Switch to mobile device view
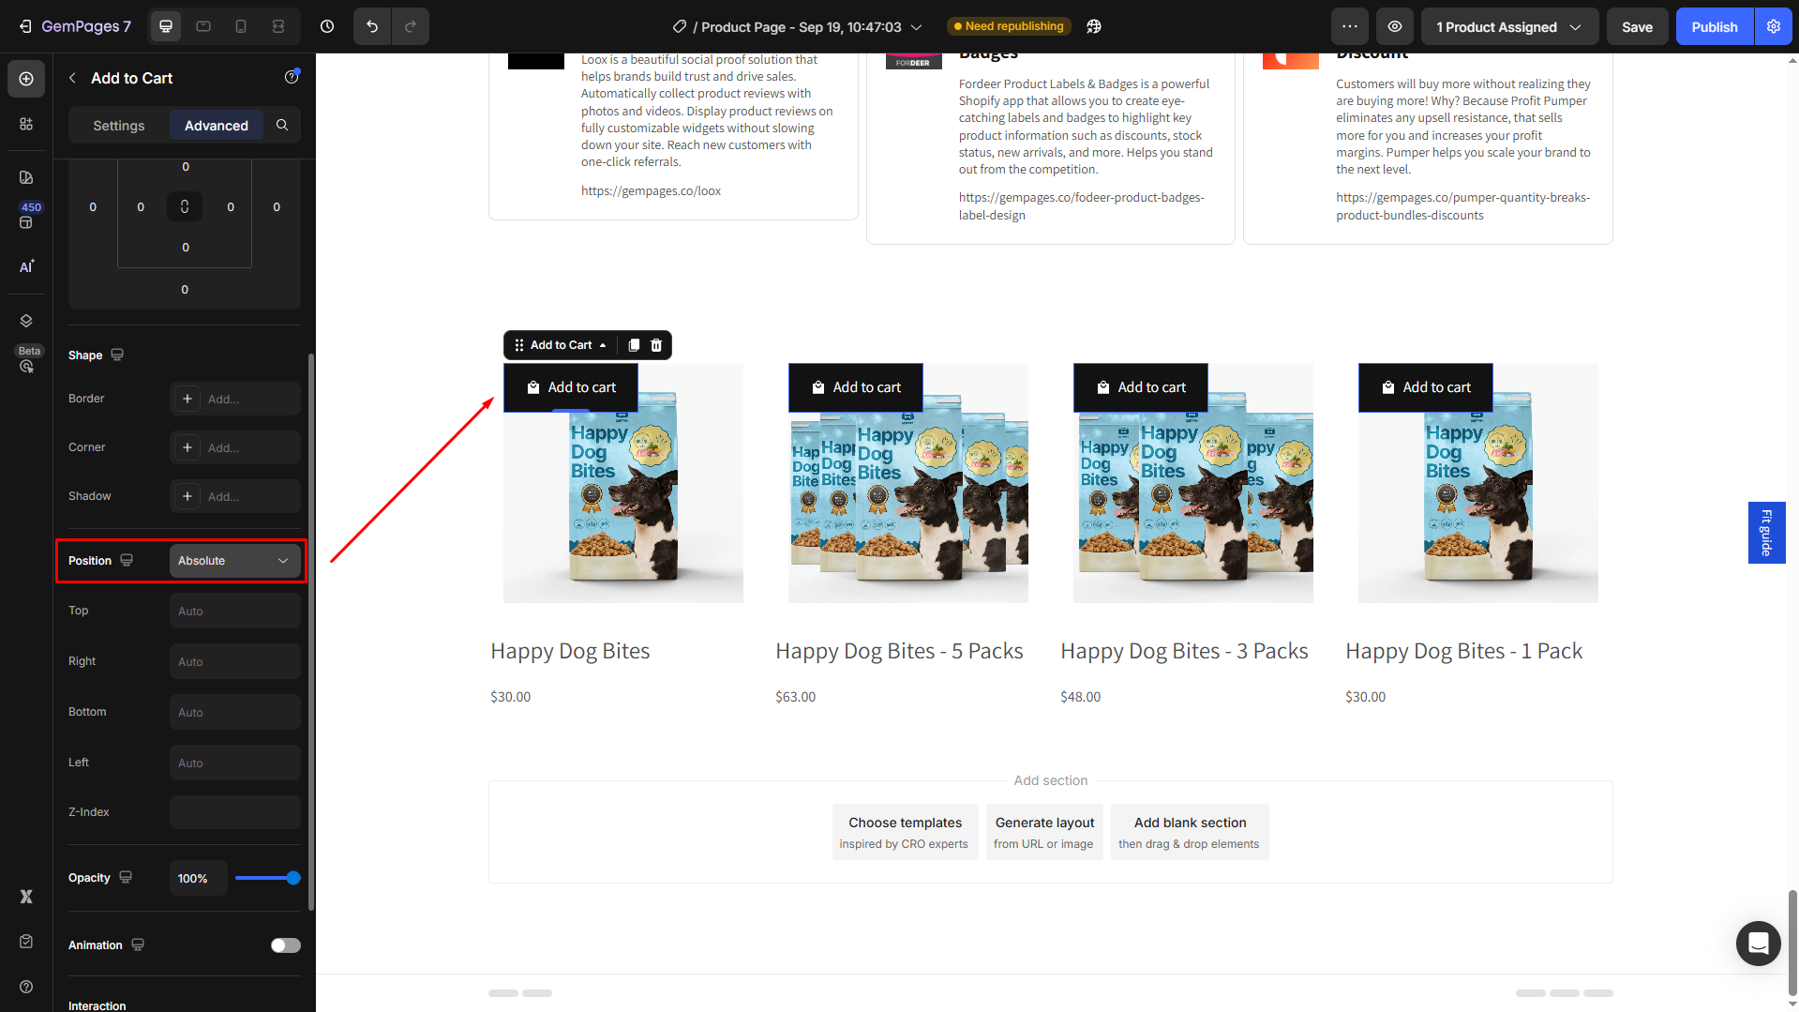Image resolution: width=1799 pixels, height=1012 pixels. click(x=241, y=26)
